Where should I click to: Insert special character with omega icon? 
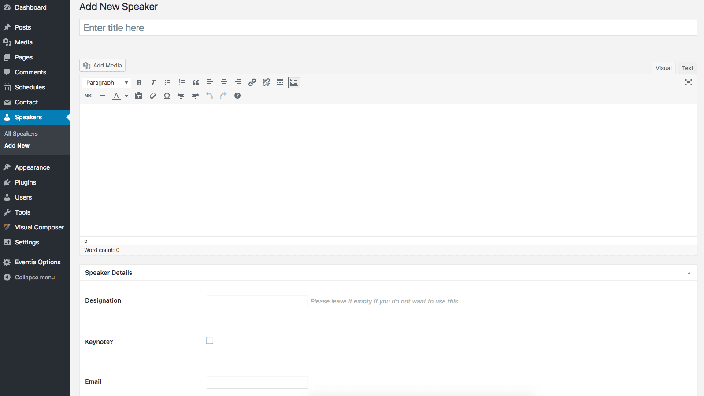(167, 96)
